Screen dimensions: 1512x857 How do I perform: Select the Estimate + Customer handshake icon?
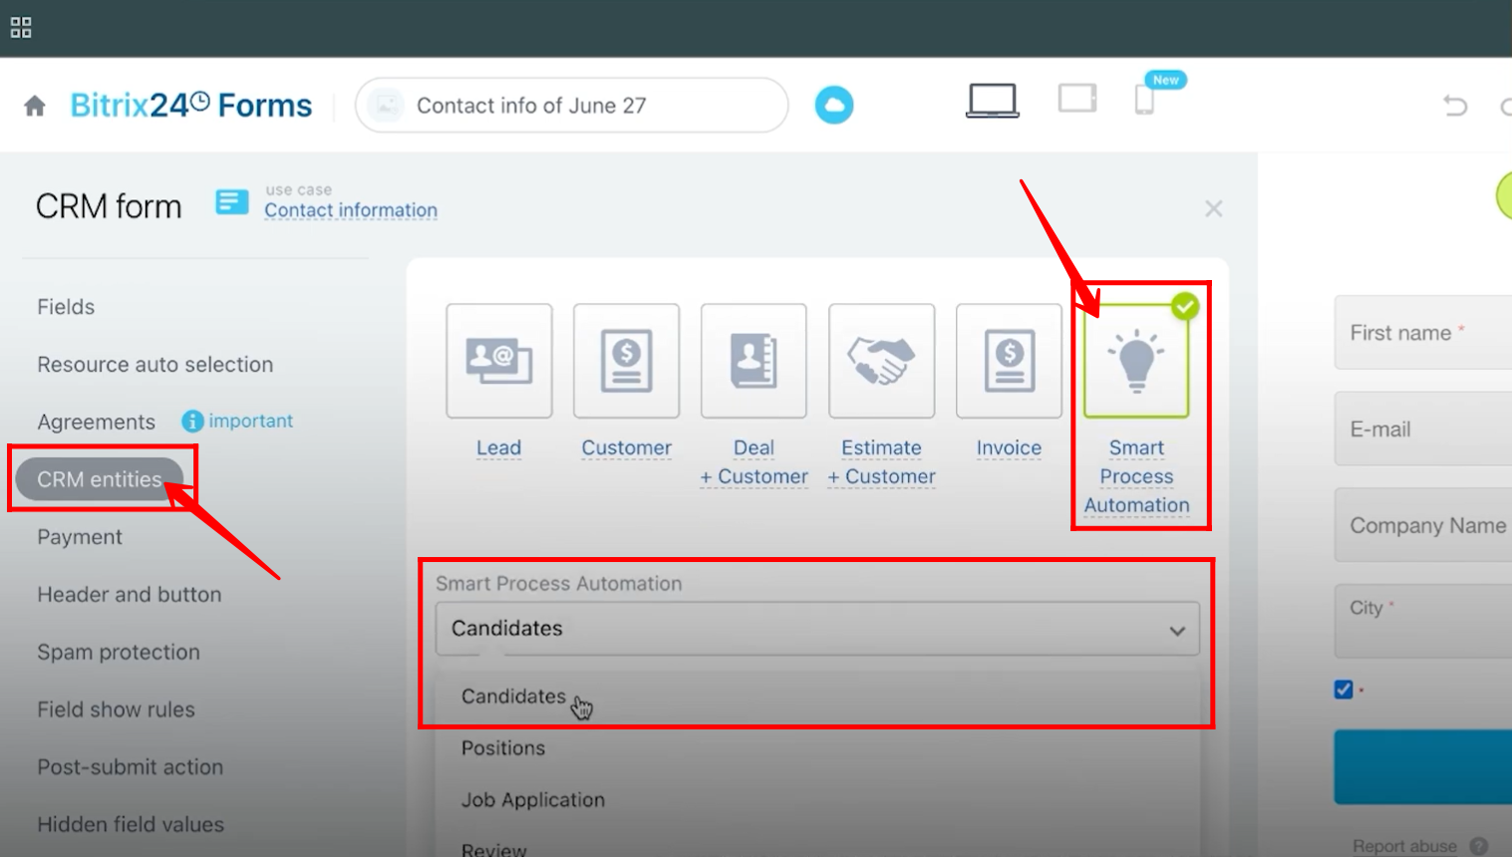click(x=882, y=361)
